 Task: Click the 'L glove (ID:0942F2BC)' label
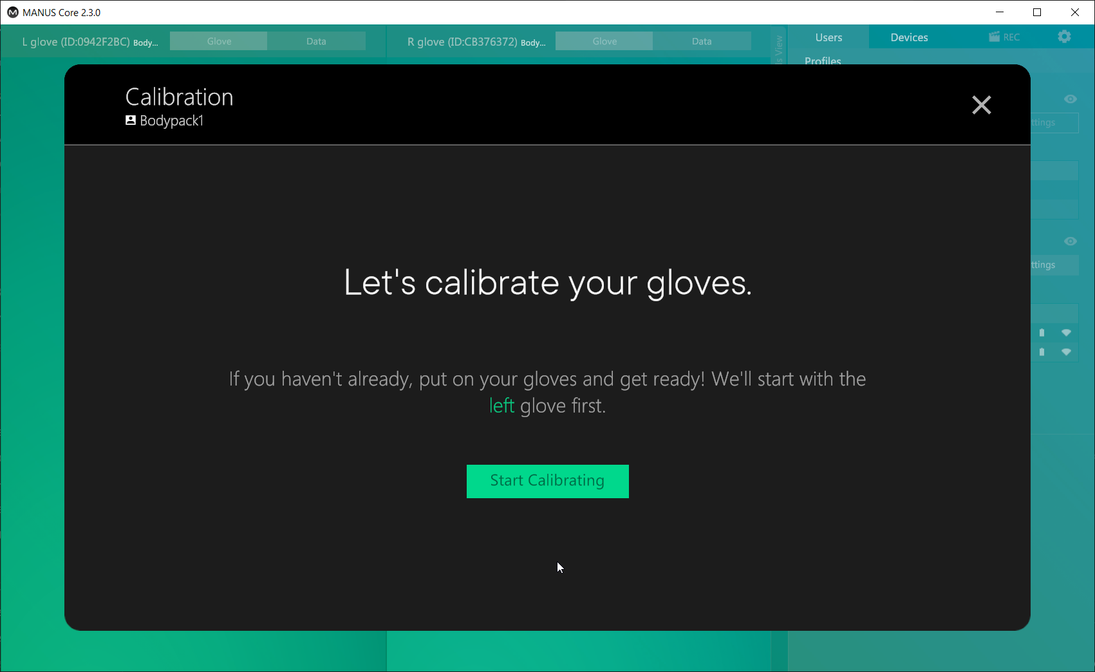tap(76, 42)
